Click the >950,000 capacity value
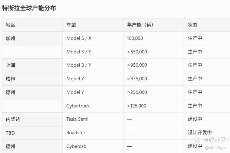This screenshot has height=153, width=230. tap(137, 65)
